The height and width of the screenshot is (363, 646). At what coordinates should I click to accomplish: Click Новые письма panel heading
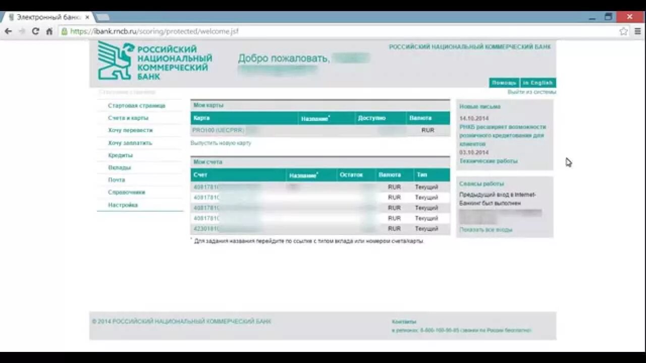click(479, 107)
